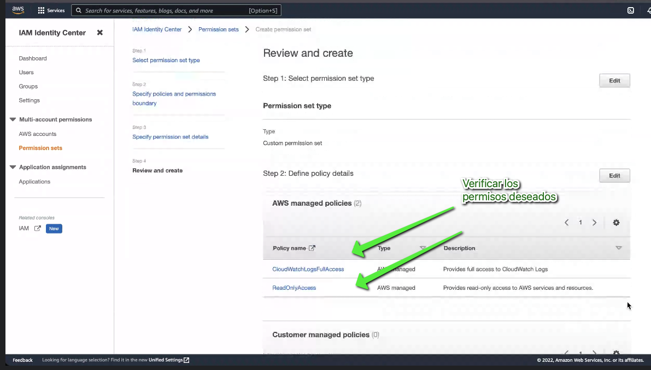Click 'Provides full access to CloudWatch Logs' description
The width and height of the screenshot is (651, 370).
click(x=495, y=270)
